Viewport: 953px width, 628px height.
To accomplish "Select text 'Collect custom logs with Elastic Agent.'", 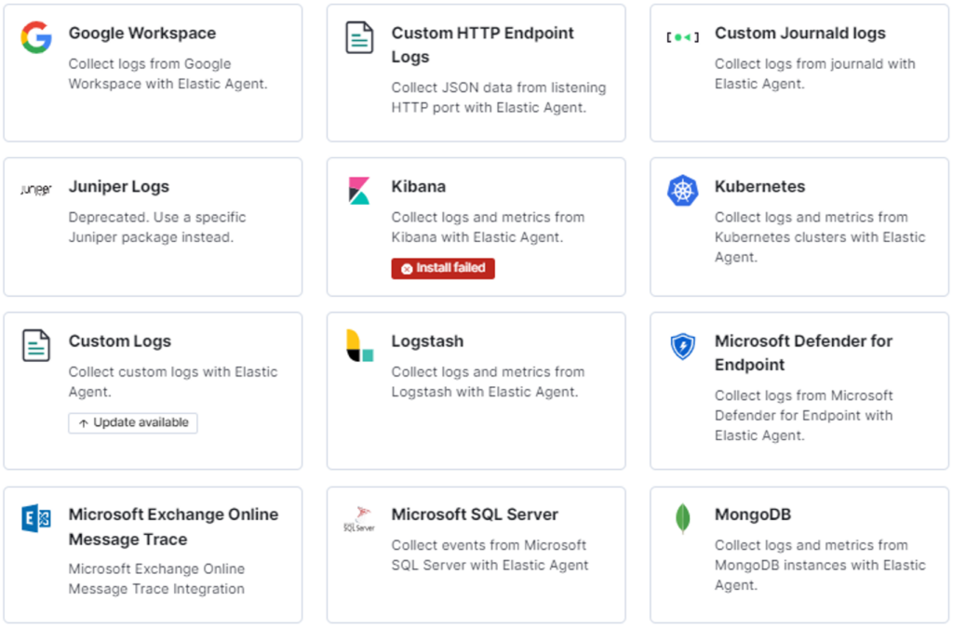I will point(172,381).
